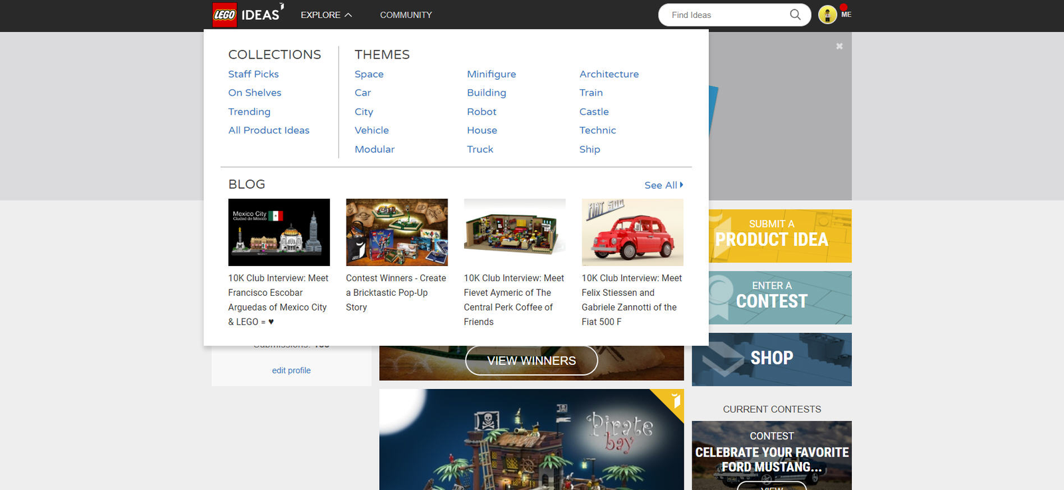This screenshot has width=1064, height=490.
Task: Open the Fiat 500 blog image
Action: (632, 232)
